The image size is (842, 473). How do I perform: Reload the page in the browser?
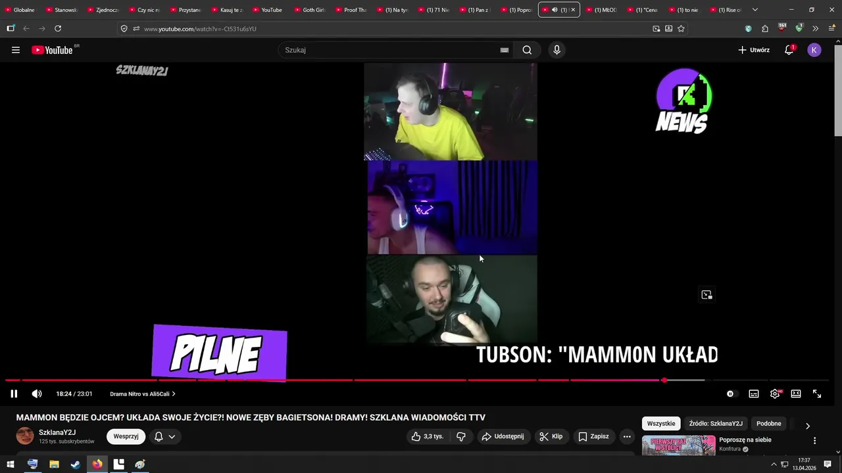[x=58, y=28]
